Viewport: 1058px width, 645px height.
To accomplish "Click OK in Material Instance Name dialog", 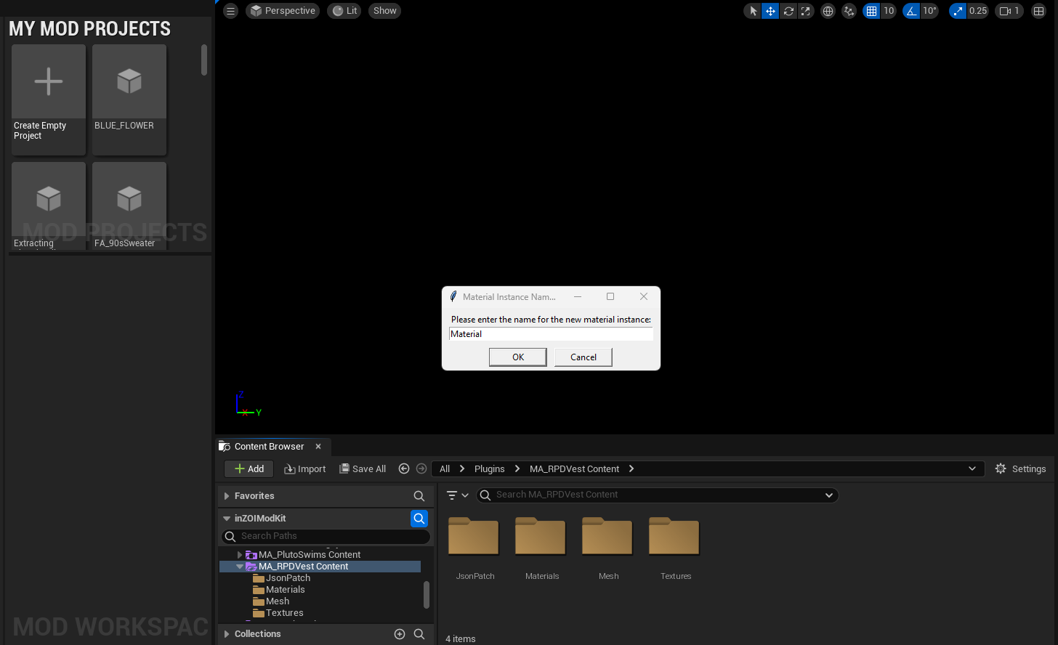I will coord(518,357).
